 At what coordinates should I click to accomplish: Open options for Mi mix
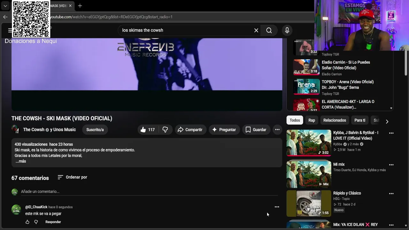(391, 165)
